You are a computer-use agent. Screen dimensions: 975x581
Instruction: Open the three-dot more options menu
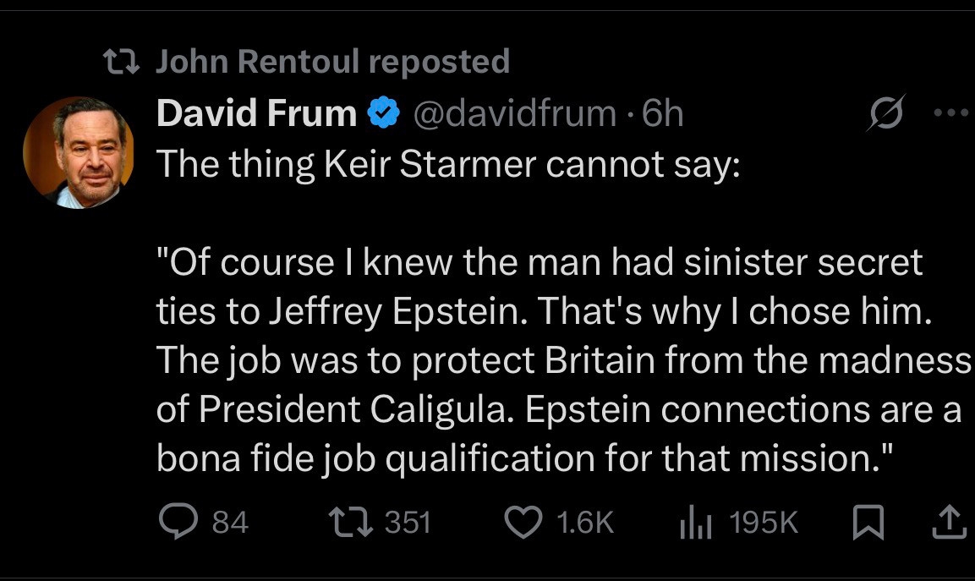[956, 112]
